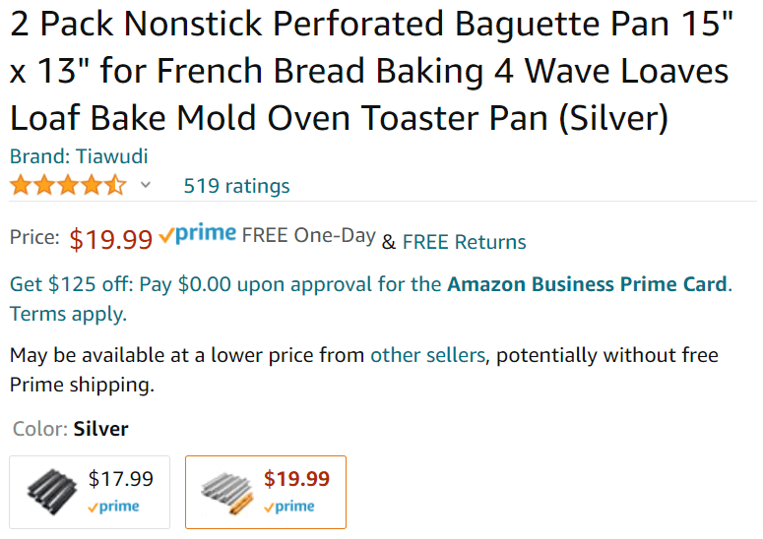Open the 519 ratings link

(x=236, y=186)
